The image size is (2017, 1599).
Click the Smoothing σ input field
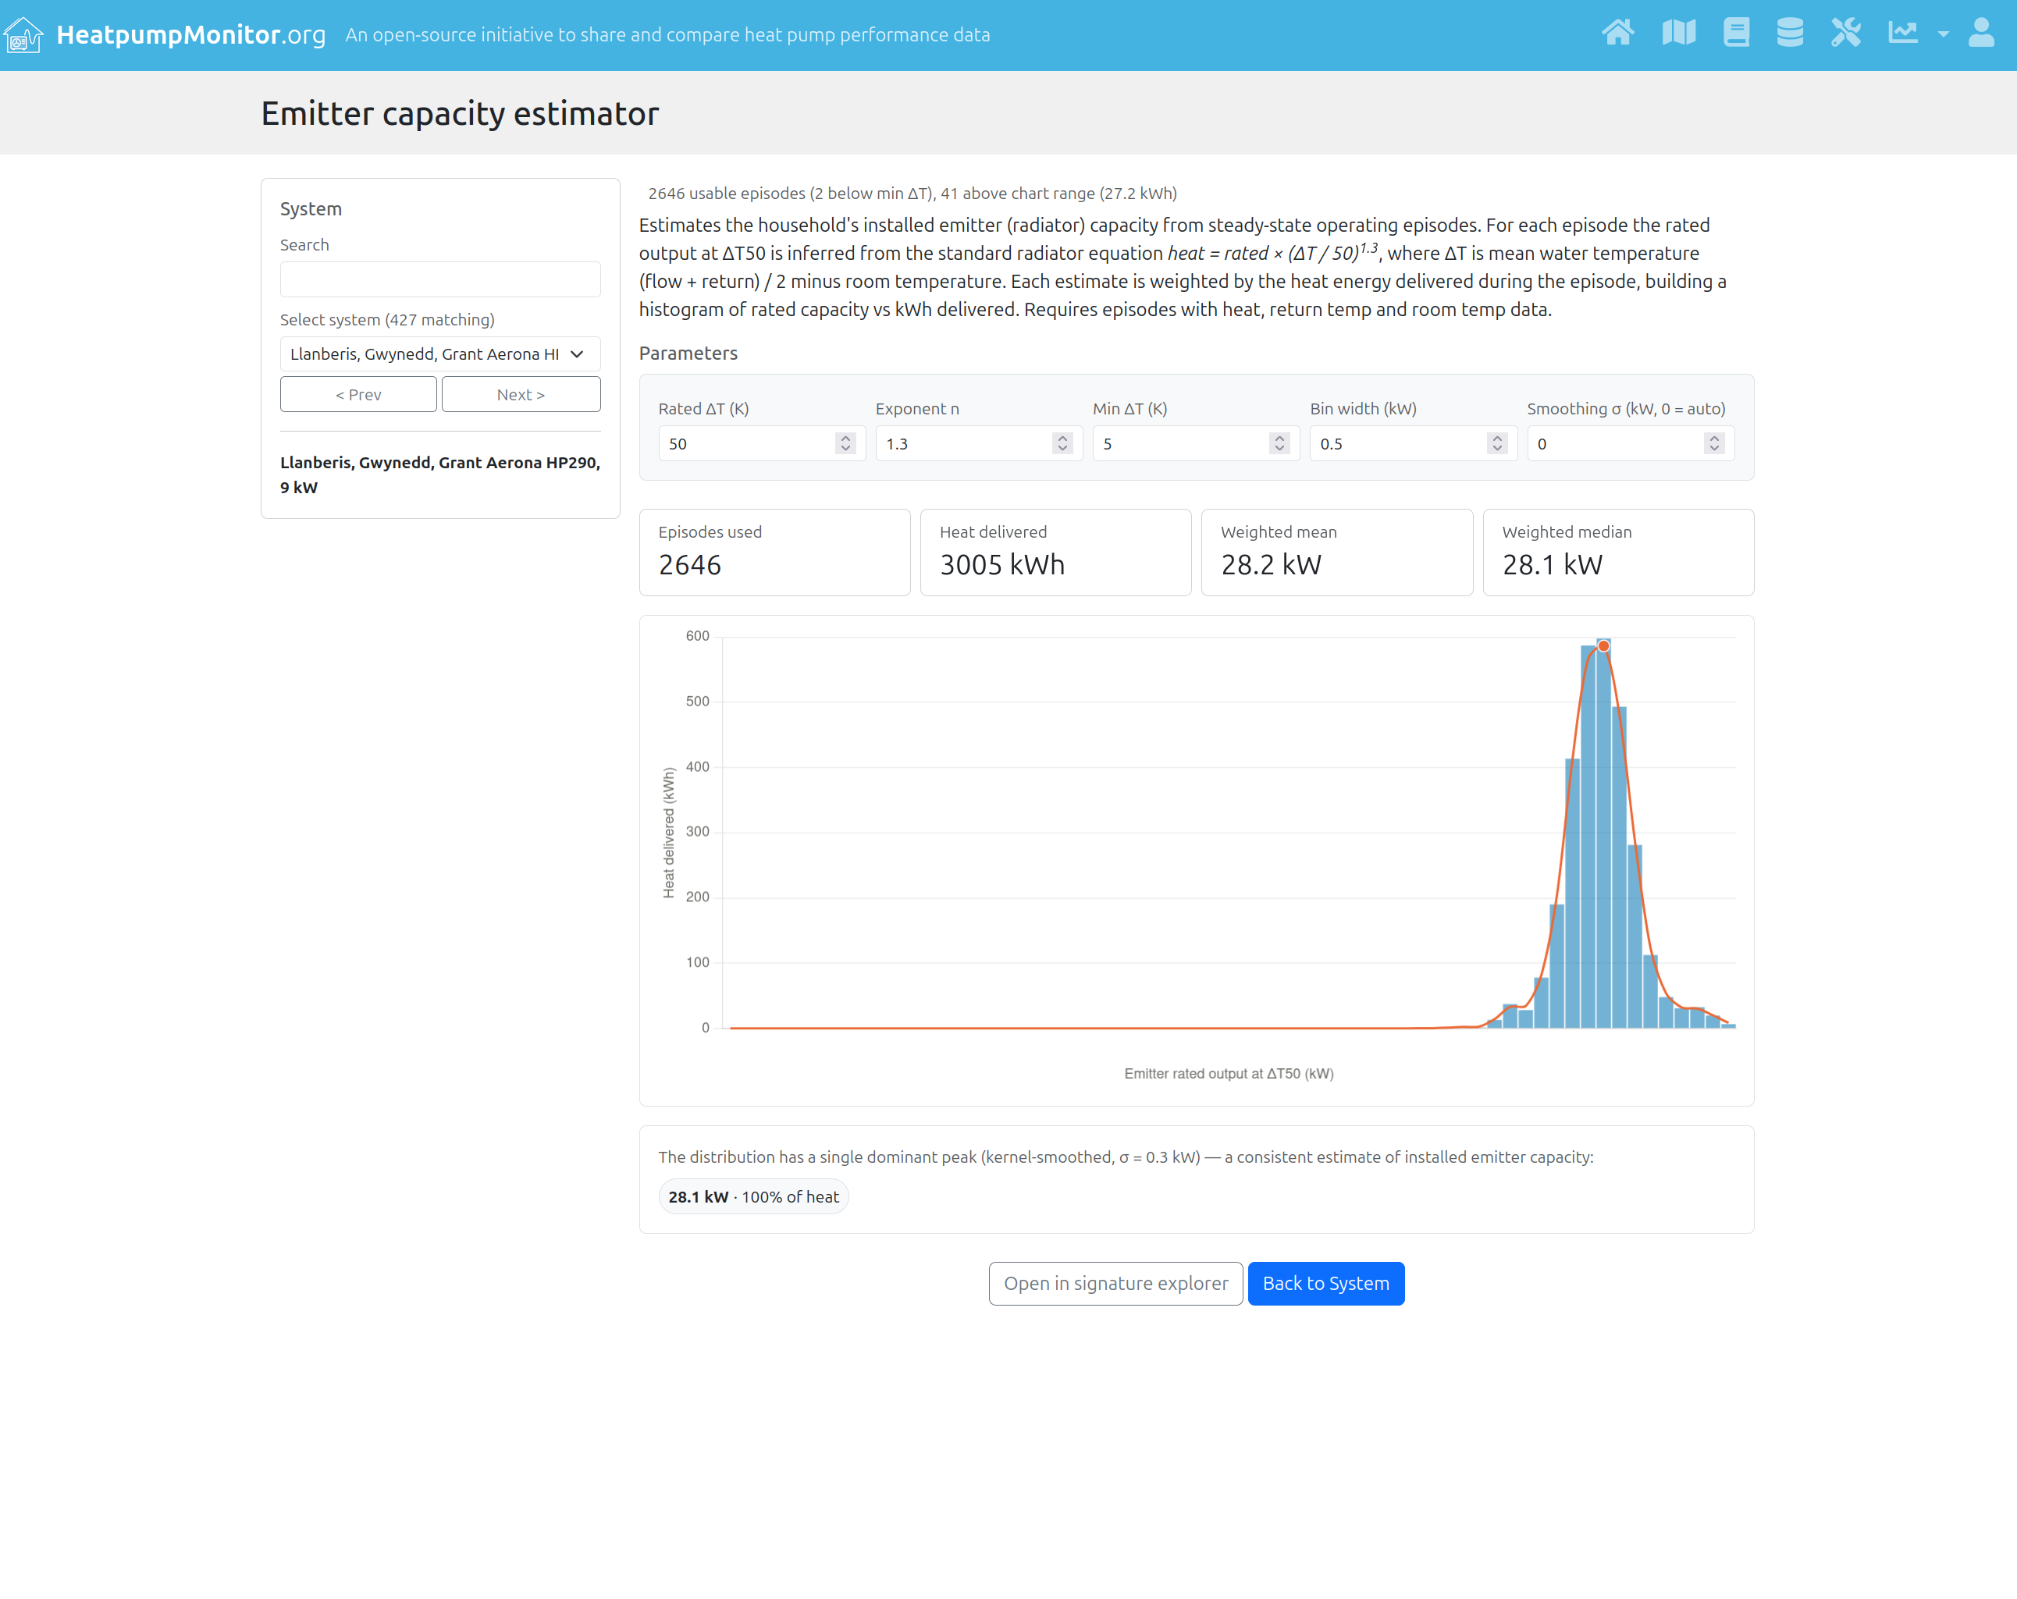[1631, 444]
